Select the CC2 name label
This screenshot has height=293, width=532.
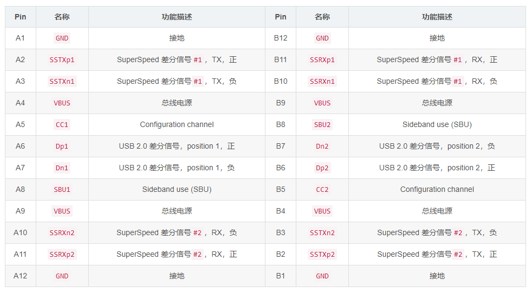click(322, 190)
